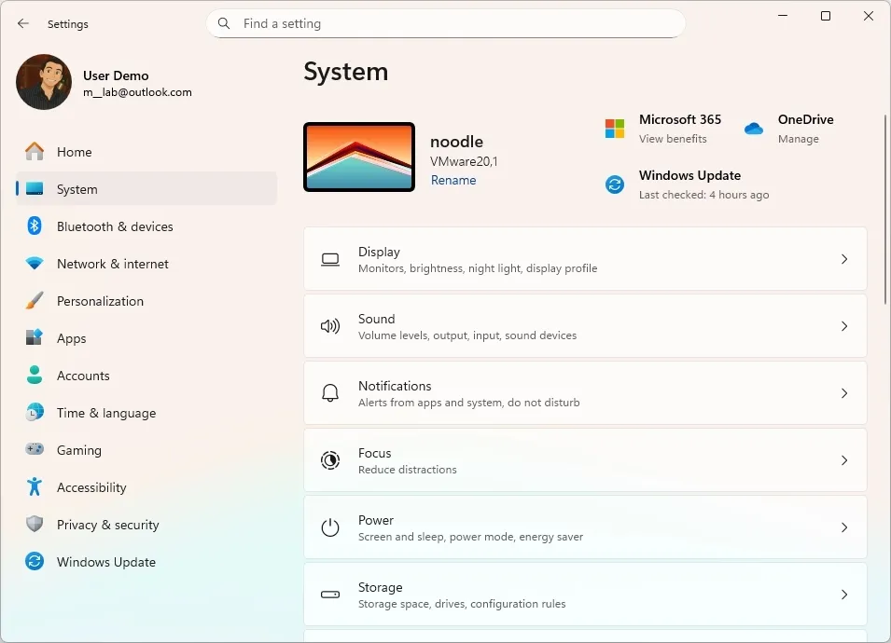Select Apps in the sidebar
The height and width of the screenshot is (643, 891).
[x=72, y=338]
